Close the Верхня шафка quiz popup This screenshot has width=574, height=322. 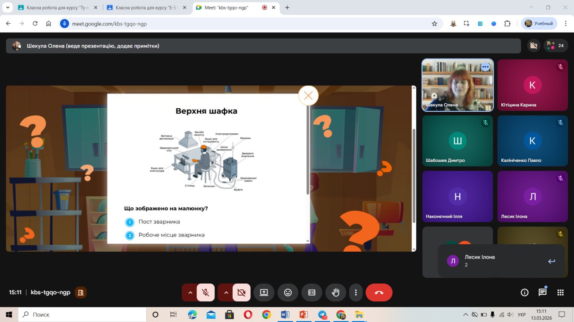tap(308, 95)
